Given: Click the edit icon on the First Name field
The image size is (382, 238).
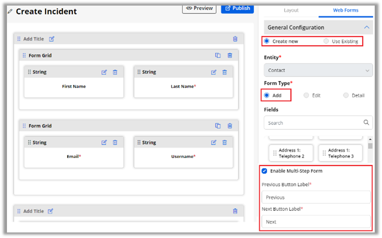Looking at the screenshot, I should pyautogui.click(x=104, y=72).
